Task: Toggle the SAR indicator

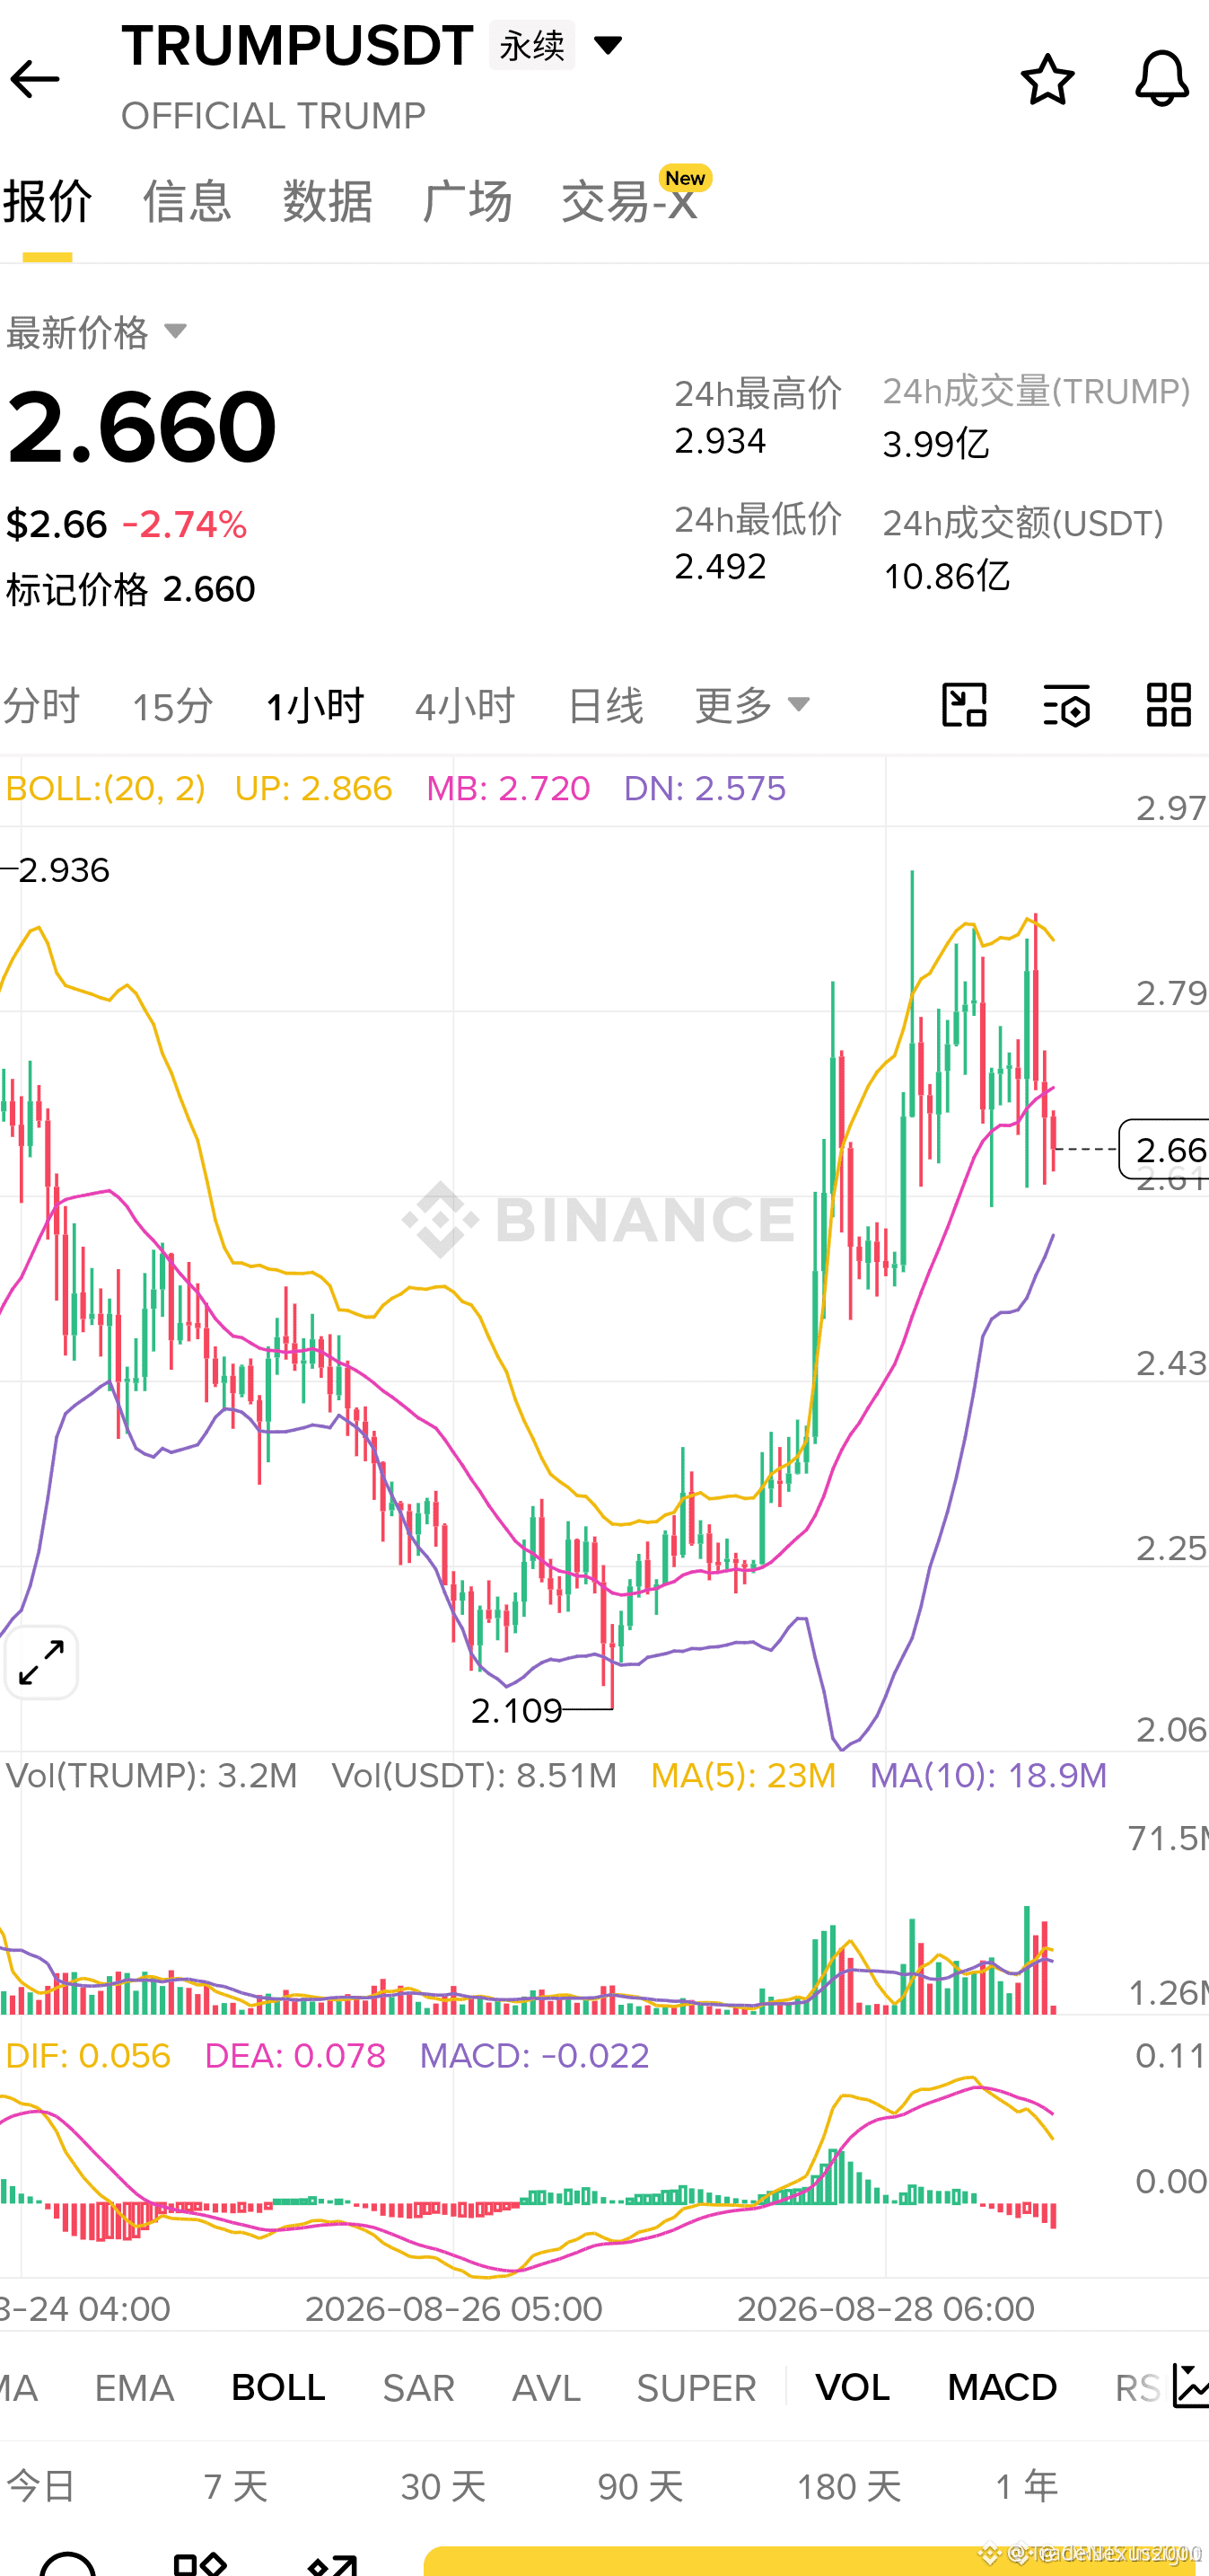Action: coord(418,2388)
